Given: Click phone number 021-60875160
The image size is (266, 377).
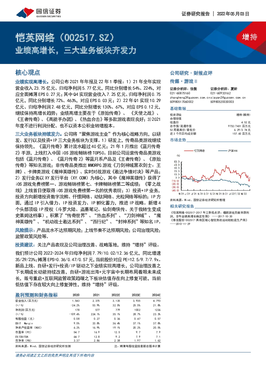Looking at the screenshot, I should point(180,93).
